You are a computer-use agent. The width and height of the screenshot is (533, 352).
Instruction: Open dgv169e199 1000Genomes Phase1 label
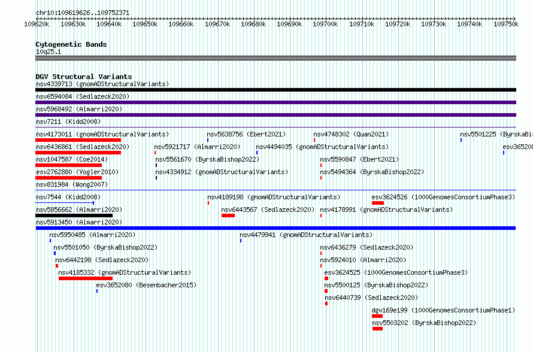point(443,310)
